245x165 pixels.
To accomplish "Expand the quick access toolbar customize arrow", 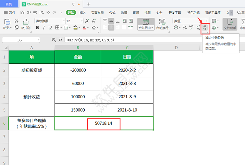I will pyautogui.click(x=61, y=12).
